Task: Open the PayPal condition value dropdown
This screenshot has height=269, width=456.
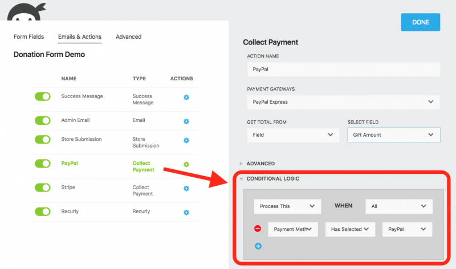Action: point(407,229)
